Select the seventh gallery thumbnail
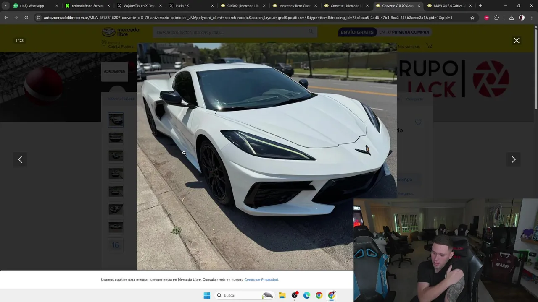538x302 pixels. click(116, 227)
